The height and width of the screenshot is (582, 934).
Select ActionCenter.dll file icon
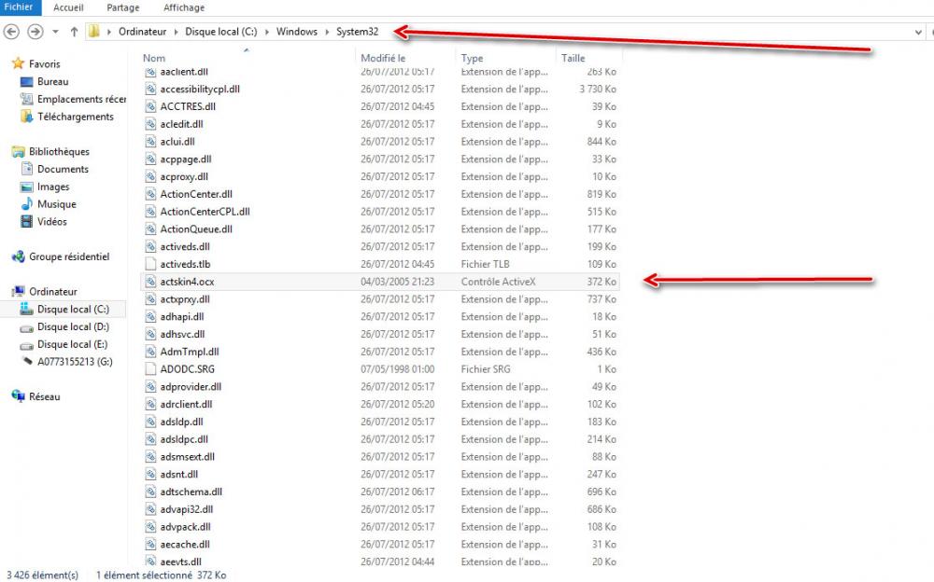coord(150,194)
